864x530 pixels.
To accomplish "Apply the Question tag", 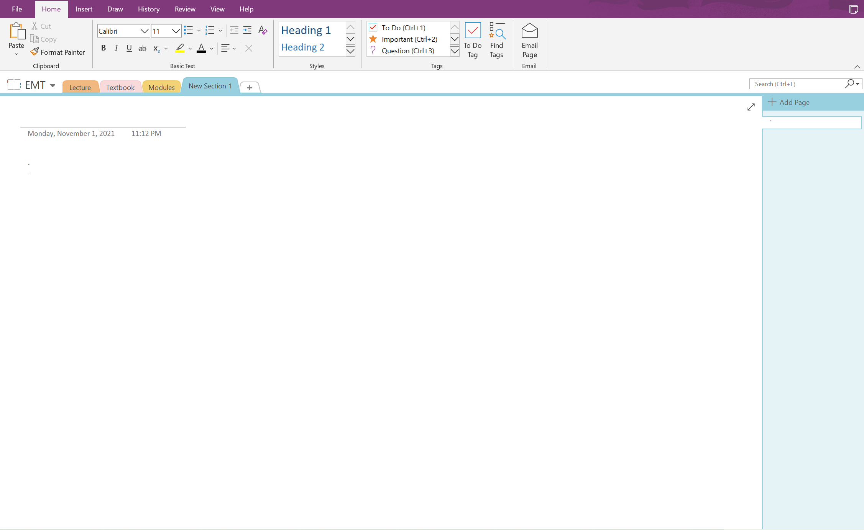I will [x=407, y=51].
